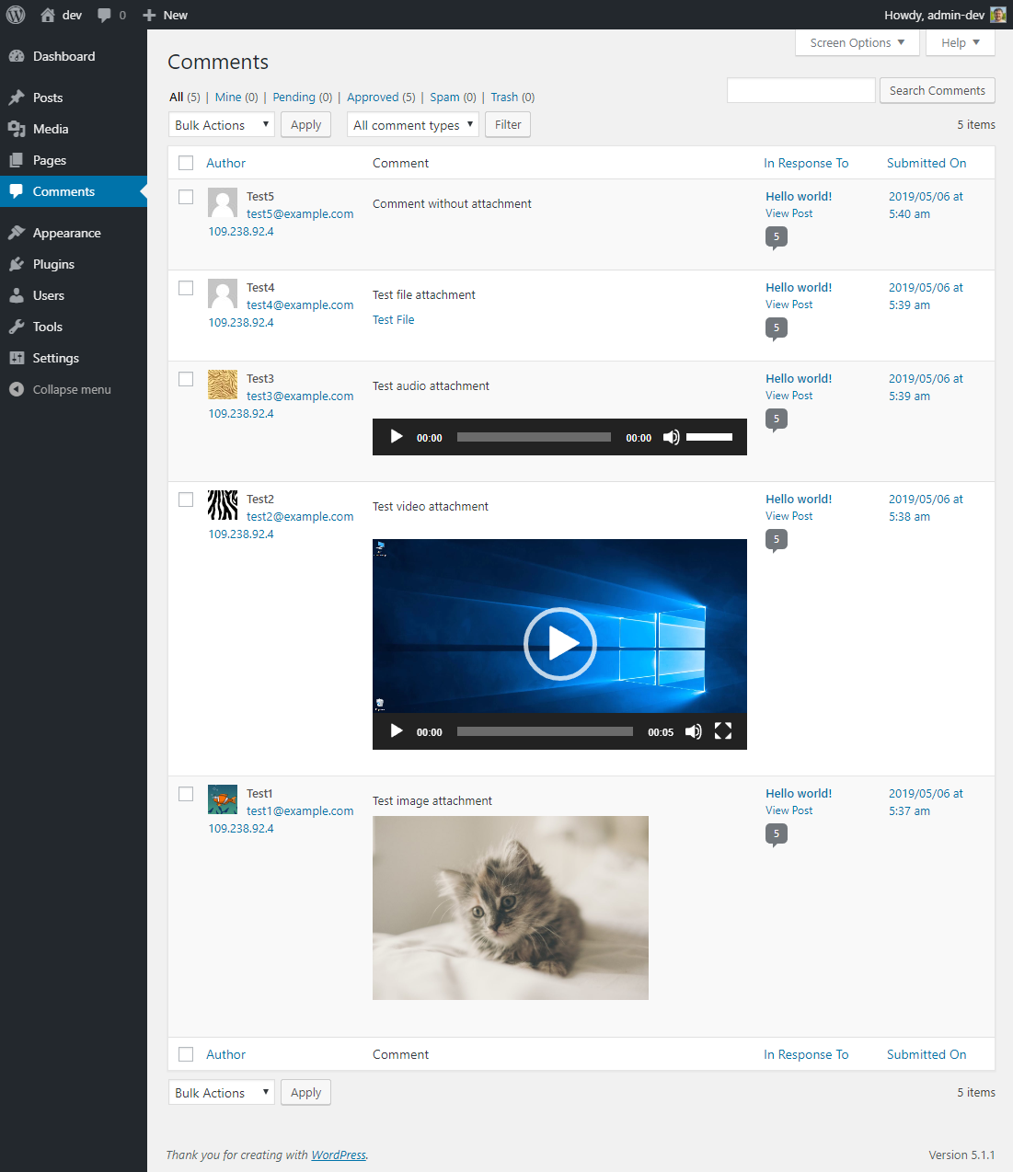Expand the All comment types dropdown
1013x1172 pixels.
click(x=413, y=125)
